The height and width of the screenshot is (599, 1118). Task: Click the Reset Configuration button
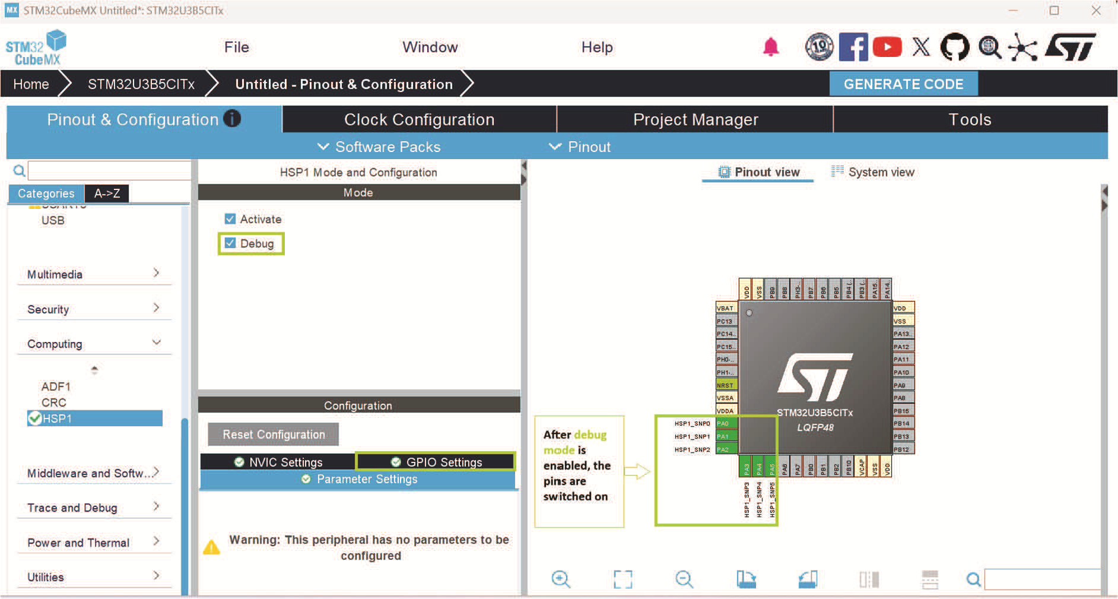tap(274, 434)
